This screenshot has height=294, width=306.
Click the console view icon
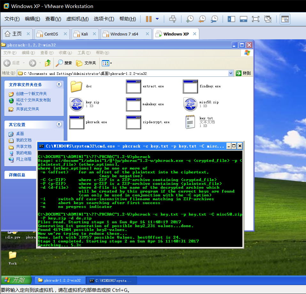coord(285,19)
